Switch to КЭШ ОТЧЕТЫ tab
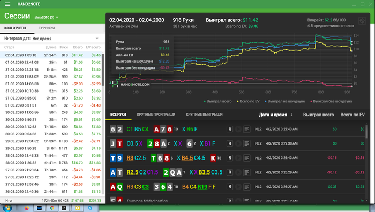 15,28
